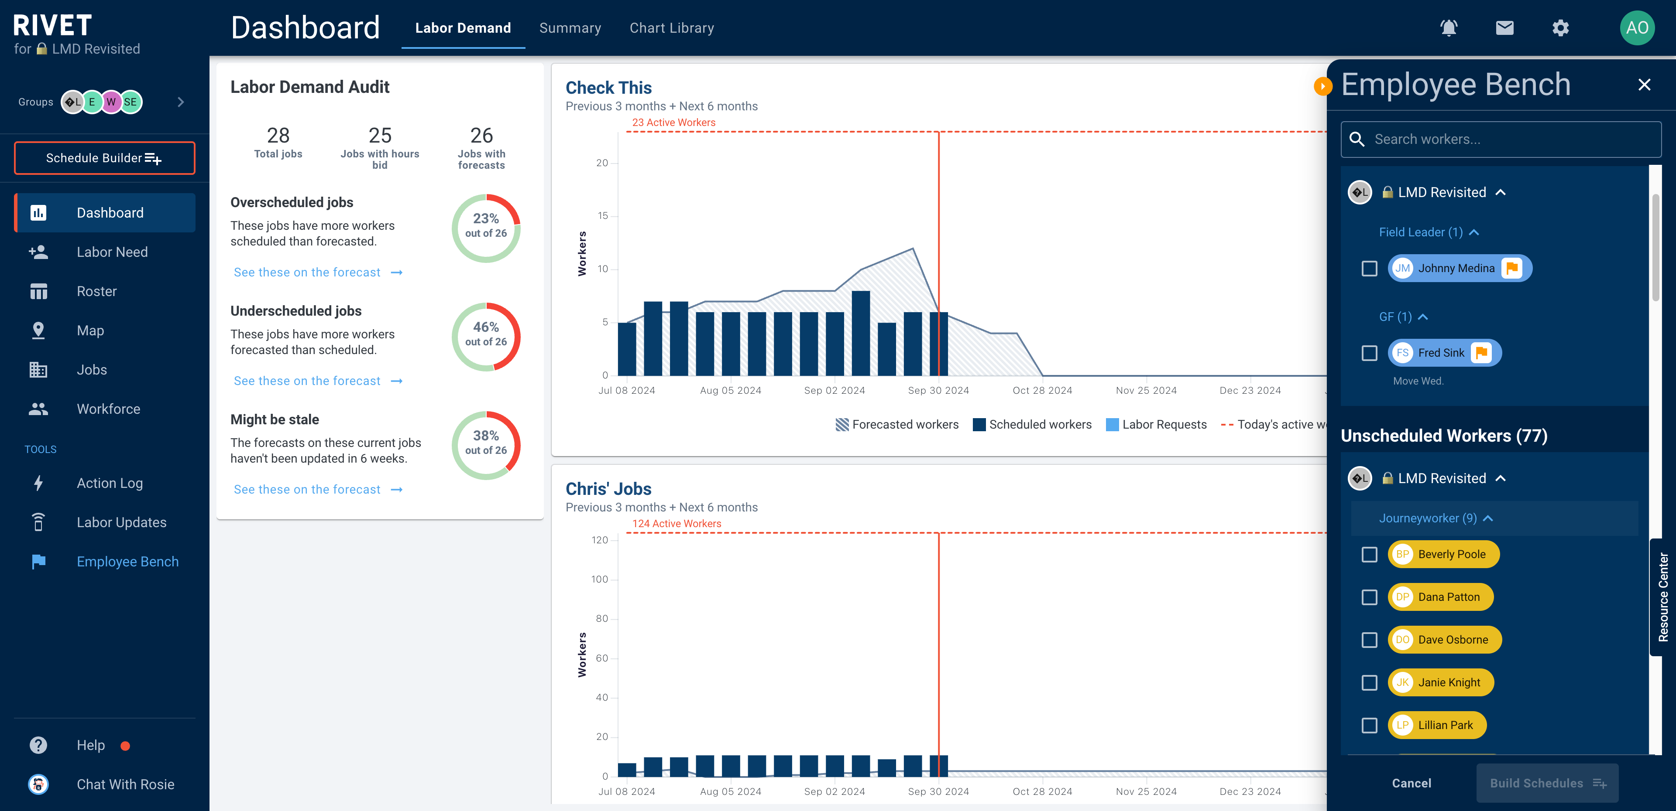Click the Jobs building icon
1676x811 pixels.
pyautogui.click(x=38, y=370)
